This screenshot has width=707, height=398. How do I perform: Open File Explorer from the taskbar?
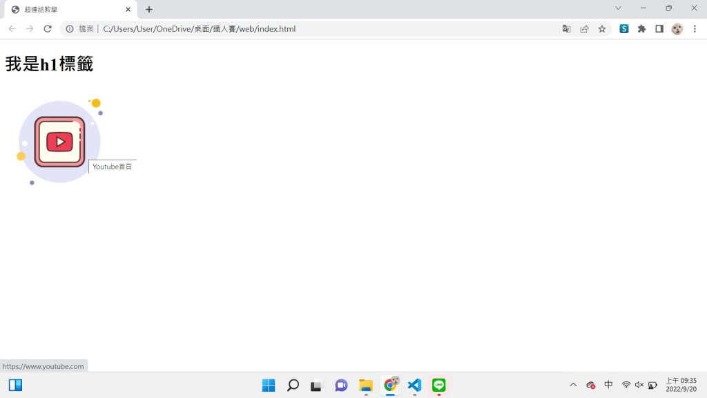[366, 385]
